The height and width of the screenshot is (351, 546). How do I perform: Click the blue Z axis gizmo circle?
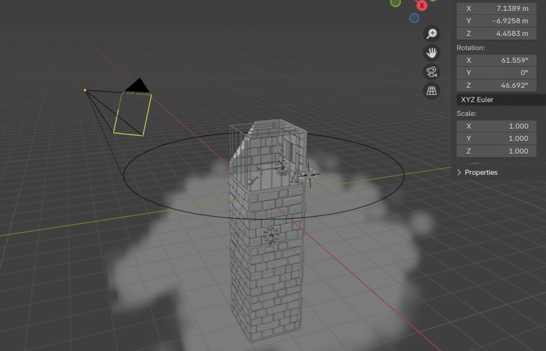pyautogui.click(x=414, y=18)
